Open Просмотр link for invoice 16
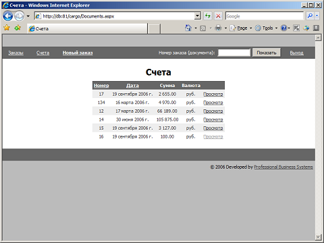The image size is (324, 243). (213, 136)
